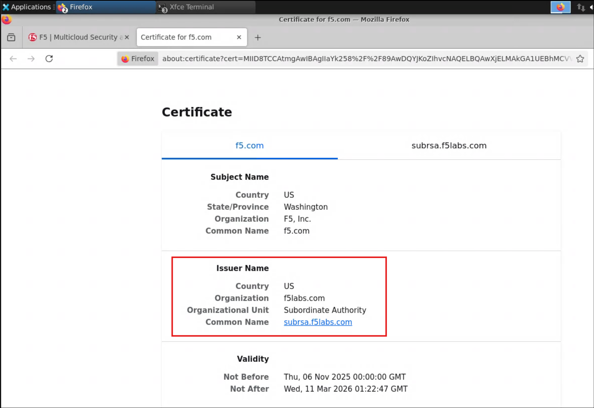Click the Firefox tray icon beside network indicator
The width and height of the screenshot is (594, 408).
(560, 7)
